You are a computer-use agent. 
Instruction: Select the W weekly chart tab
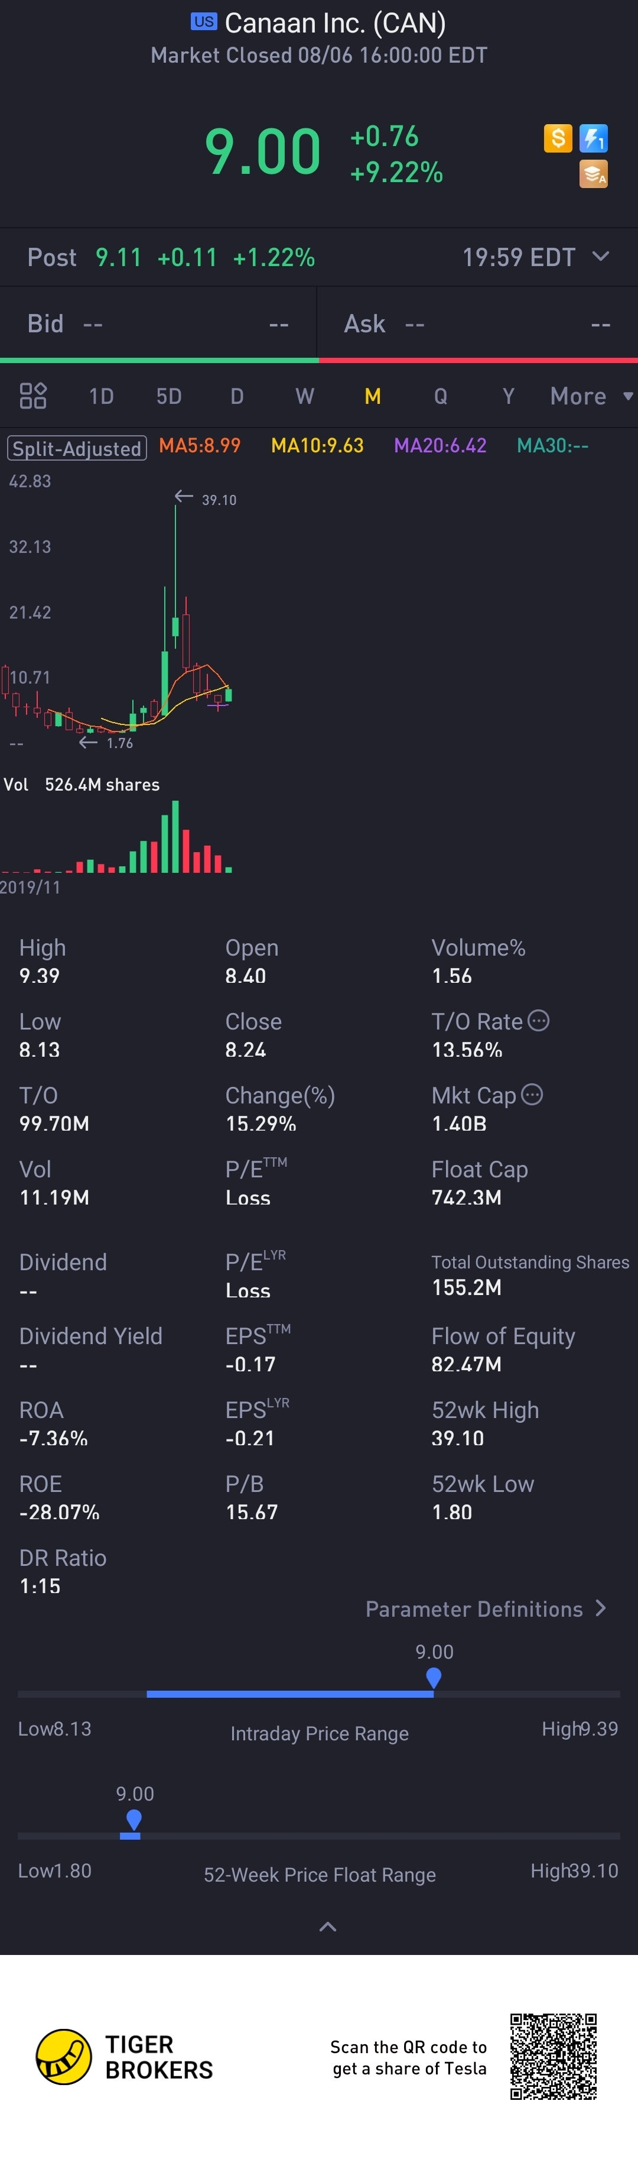305,396
